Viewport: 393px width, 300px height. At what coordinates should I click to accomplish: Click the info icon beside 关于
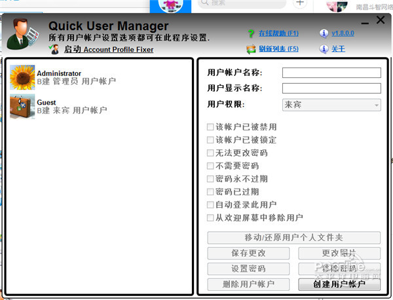click(x=324, y=49)
